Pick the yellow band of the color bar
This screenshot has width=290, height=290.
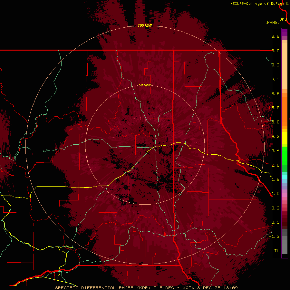(x=285, y=138)
